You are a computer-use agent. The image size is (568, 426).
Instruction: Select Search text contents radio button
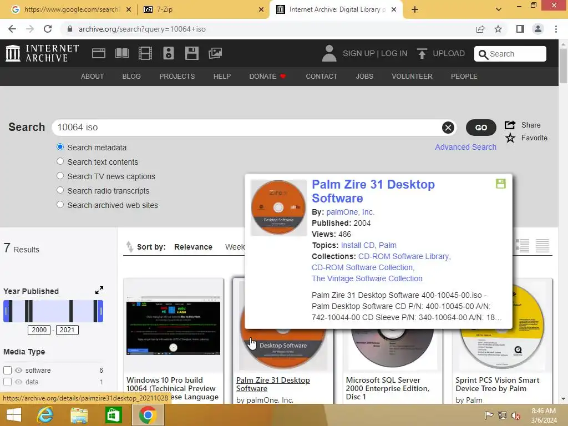pyautogui.click(x=60, y=161)
